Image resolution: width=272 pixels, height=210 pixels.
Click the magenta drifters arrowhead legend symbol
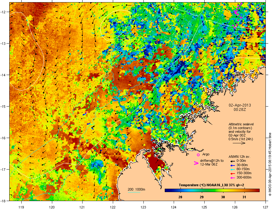tap(196, 163)
